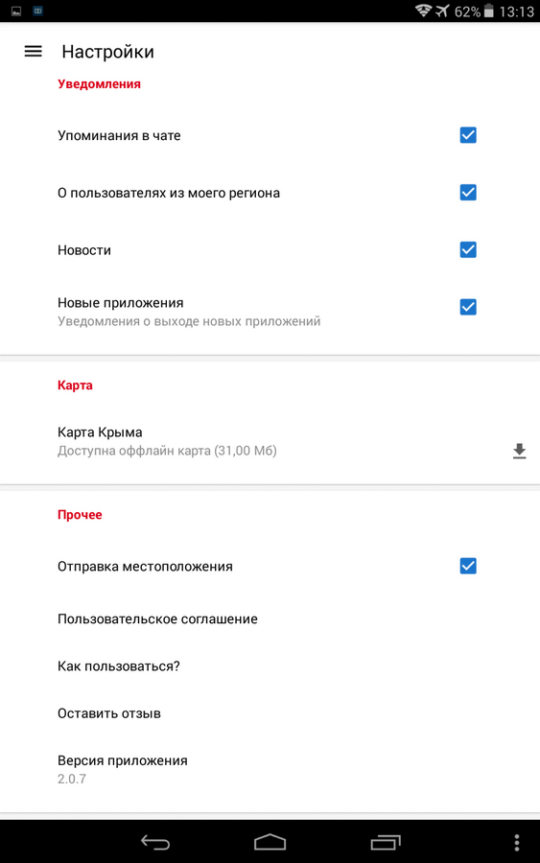The height and width of the screenshot is (863, 540).
Task: Download the offline Crimea map
Action: 519,451
